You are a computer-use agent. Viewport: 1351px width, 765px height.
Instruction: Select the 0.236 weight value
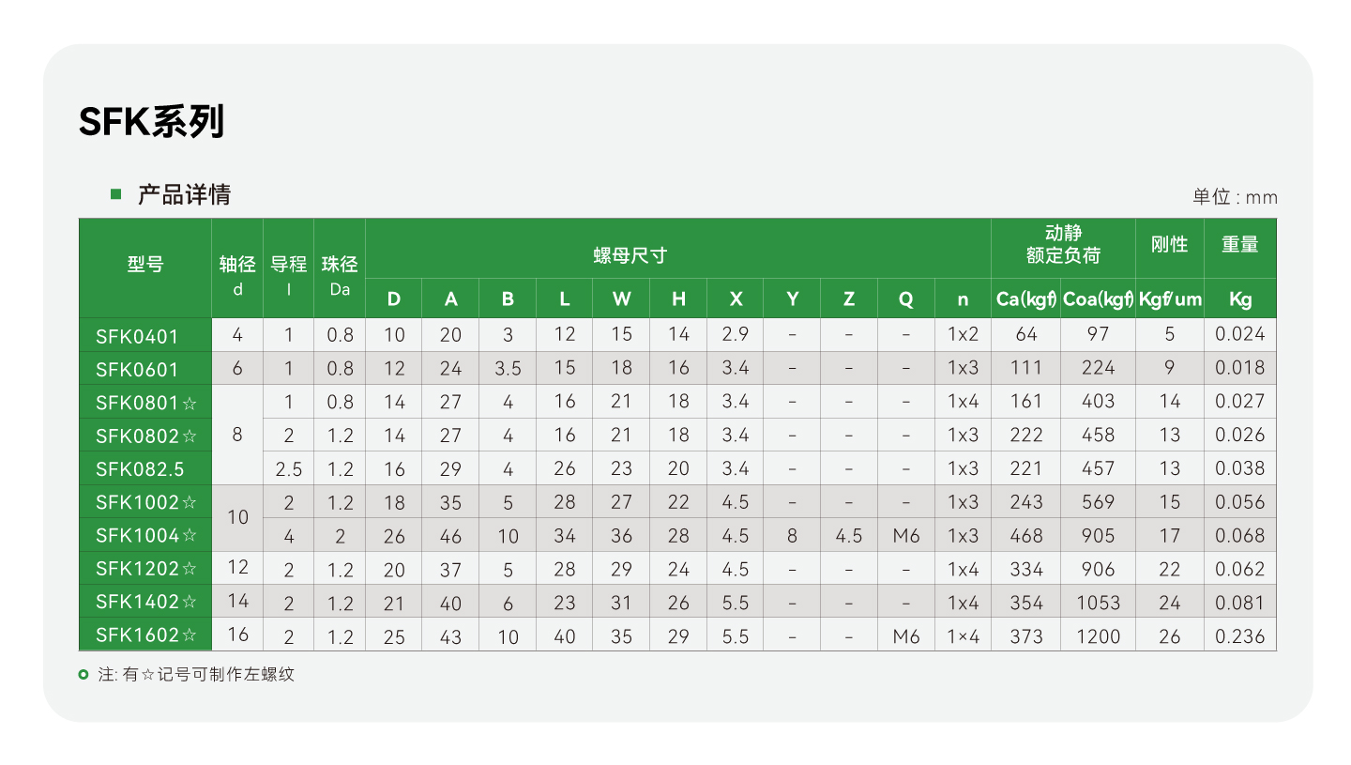click(1239, 636)
